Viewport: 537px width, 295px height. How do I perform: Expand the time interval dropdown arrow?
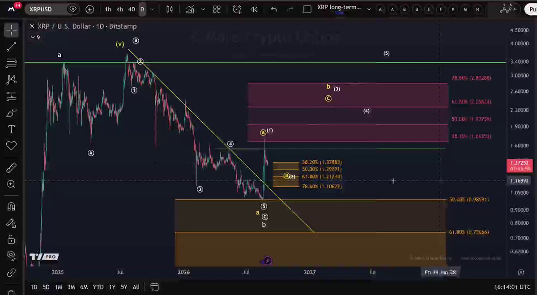pyautogui.click(x=153, y=9)
